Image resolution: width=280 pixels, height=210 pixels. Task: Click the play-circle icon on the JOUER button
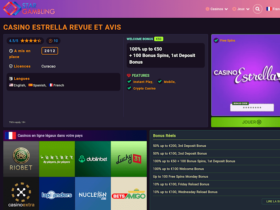point(259,122)
